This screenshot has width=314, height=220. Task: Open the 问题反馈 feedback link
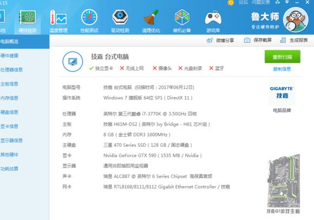261,2
